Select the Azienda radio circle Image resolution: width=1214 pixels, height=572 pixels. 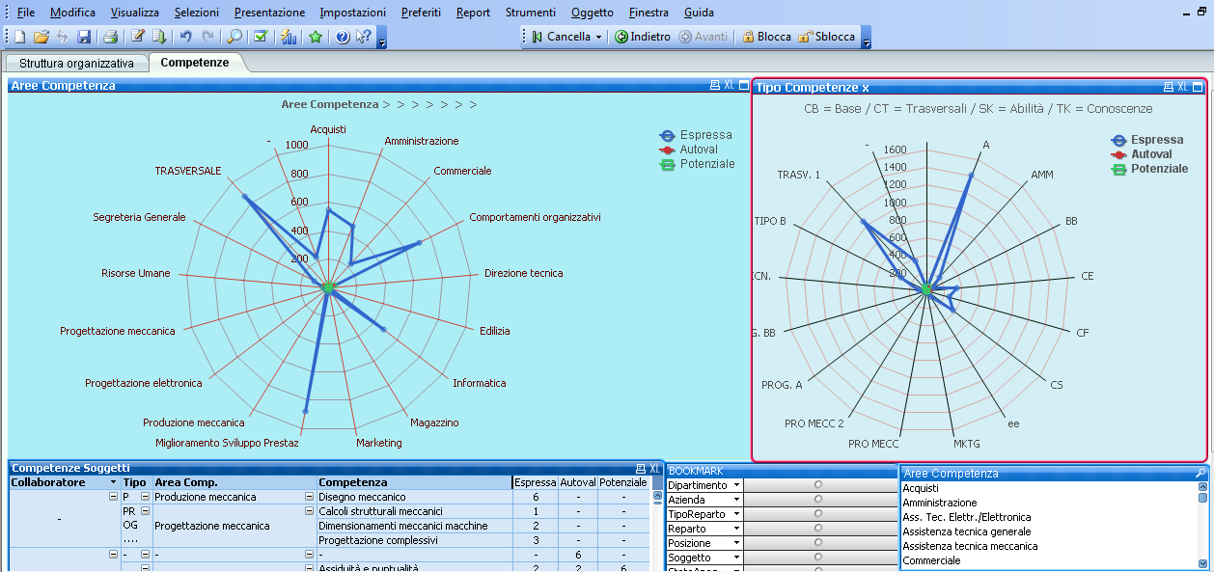pos(818,500)
